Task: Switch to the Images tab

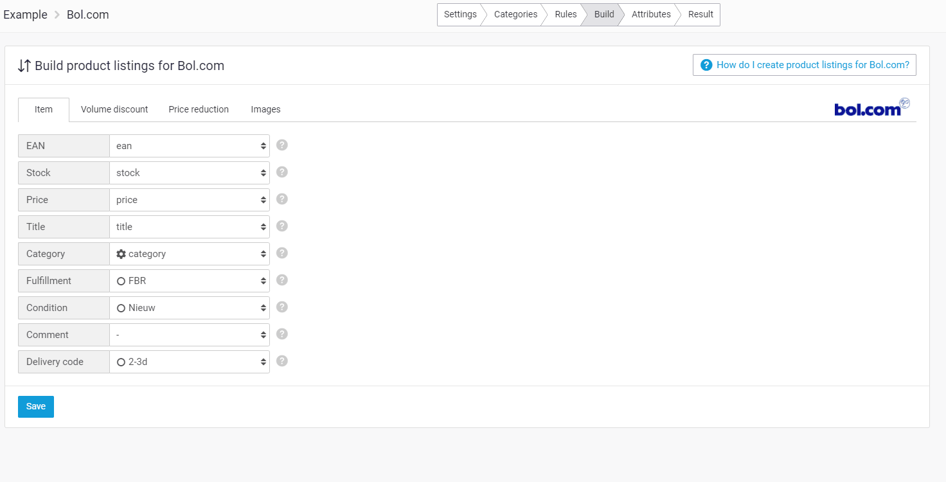Action: [x=265, y=109]
